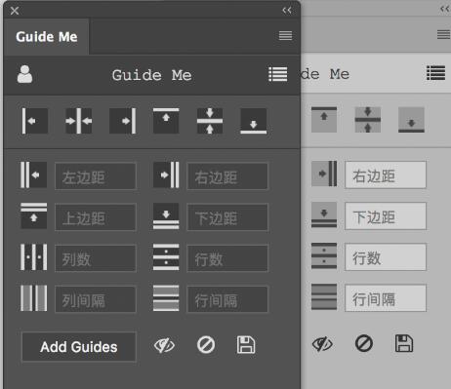
Task: Select the Guide Me tab
Action: [x=47, y=37]
